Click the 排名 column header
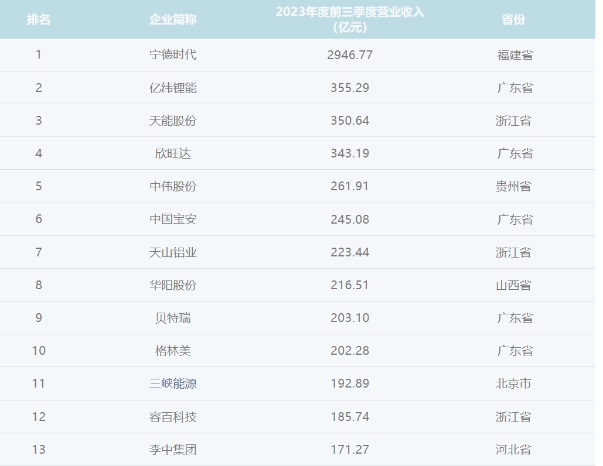Viewport: 603px width, 466px height. tap(39, 19)
